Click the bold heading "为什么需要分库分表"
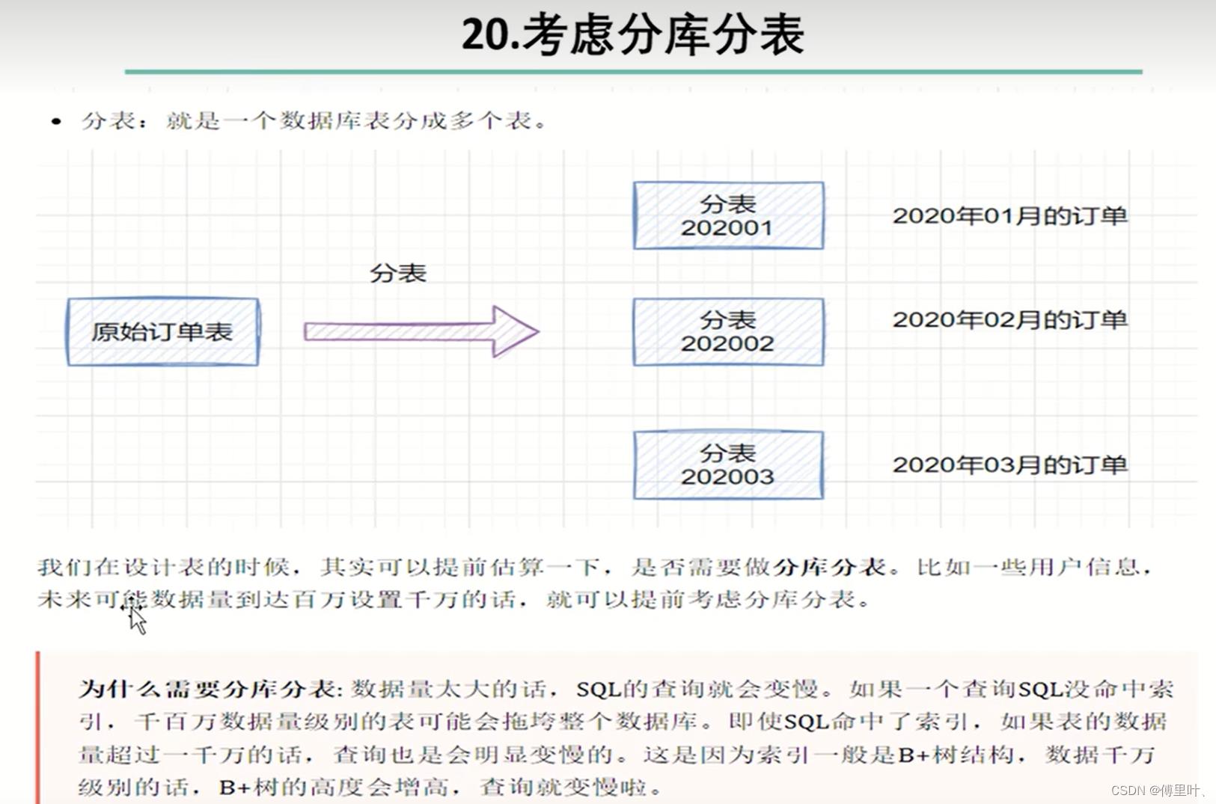The width and height of the screenshot is (1216, 804). (209, 689)
